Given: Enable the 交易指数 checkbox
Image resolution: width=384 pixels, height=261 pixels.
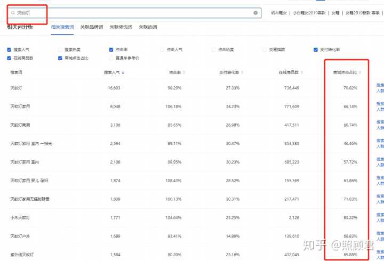Looking at the screenshot, I should point(265,50).
